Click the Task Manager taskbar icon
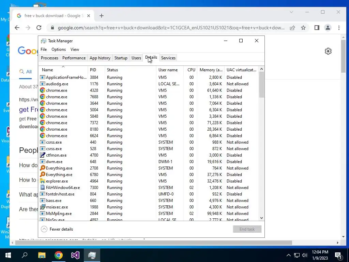 pos(92,255)
